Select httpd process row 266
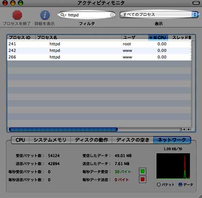Viewport: 202px width, 198px height. (99, 57)
